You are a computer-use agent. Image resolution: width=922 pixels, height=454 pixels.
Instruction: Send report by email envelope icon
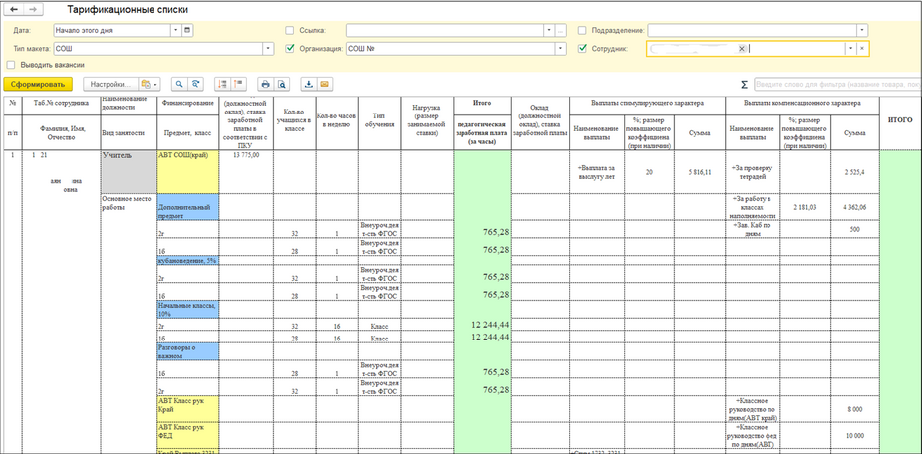click(325, 85)
